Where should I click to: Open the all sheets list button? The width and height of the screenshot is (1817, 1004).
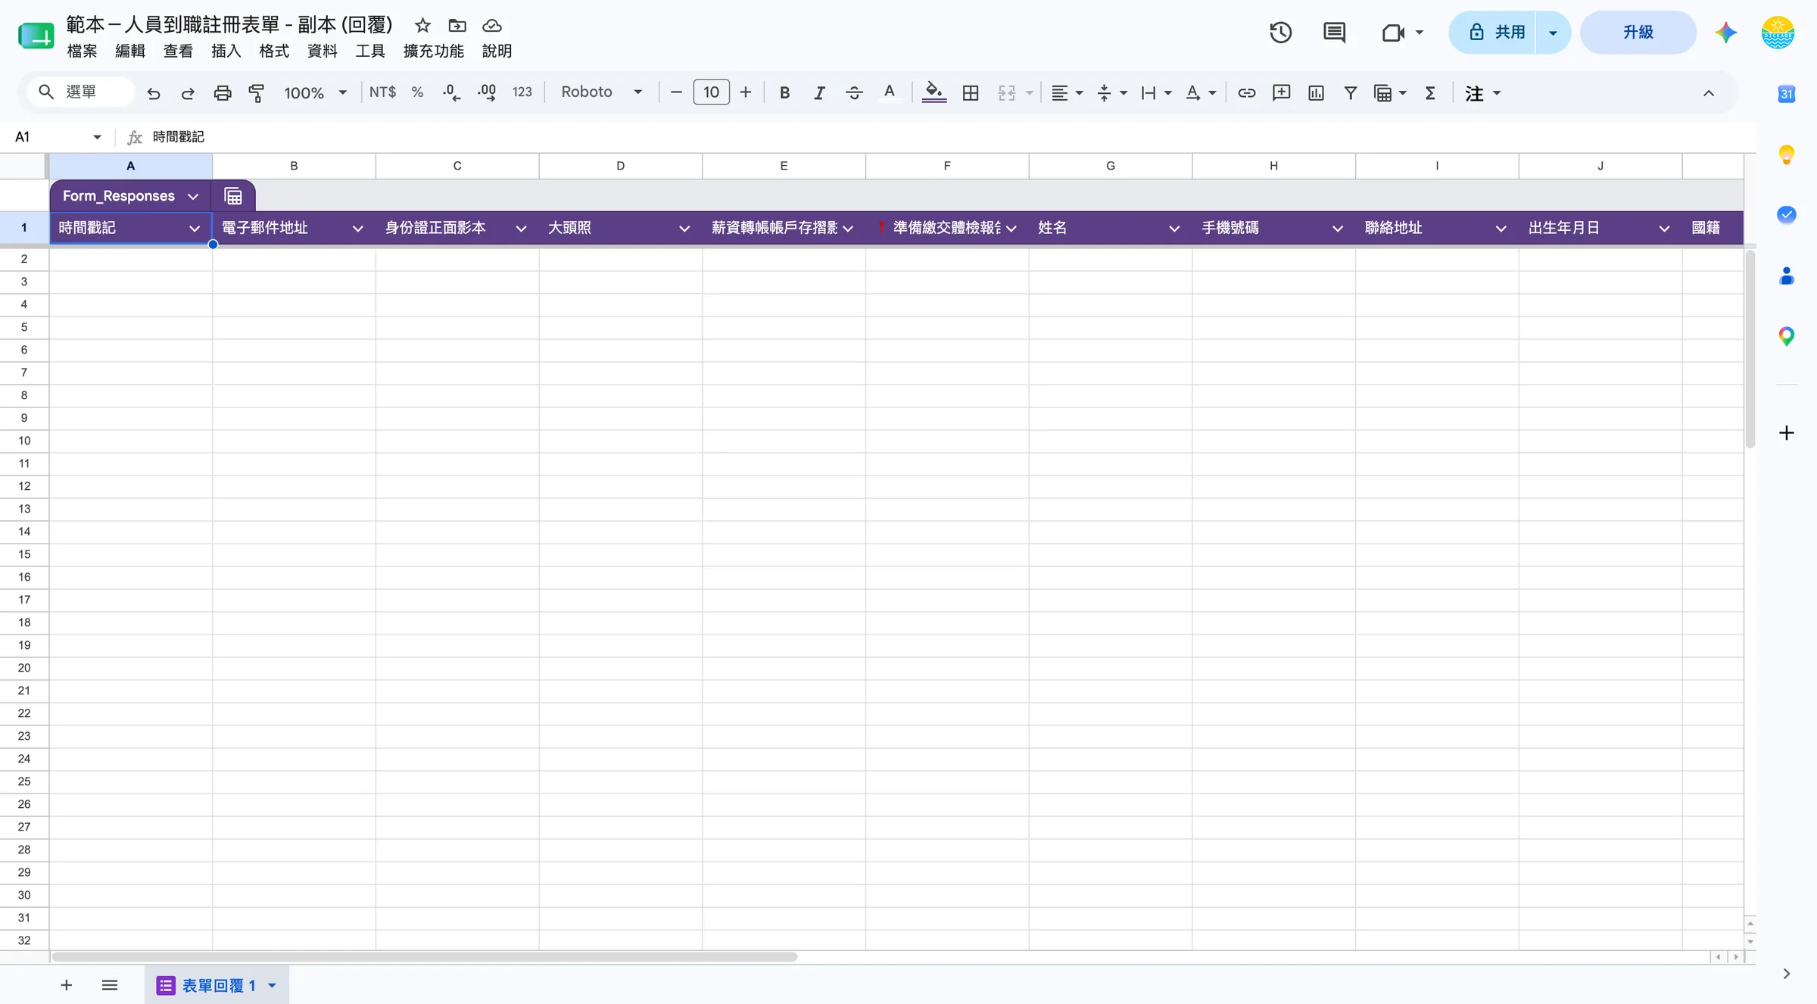110,985
